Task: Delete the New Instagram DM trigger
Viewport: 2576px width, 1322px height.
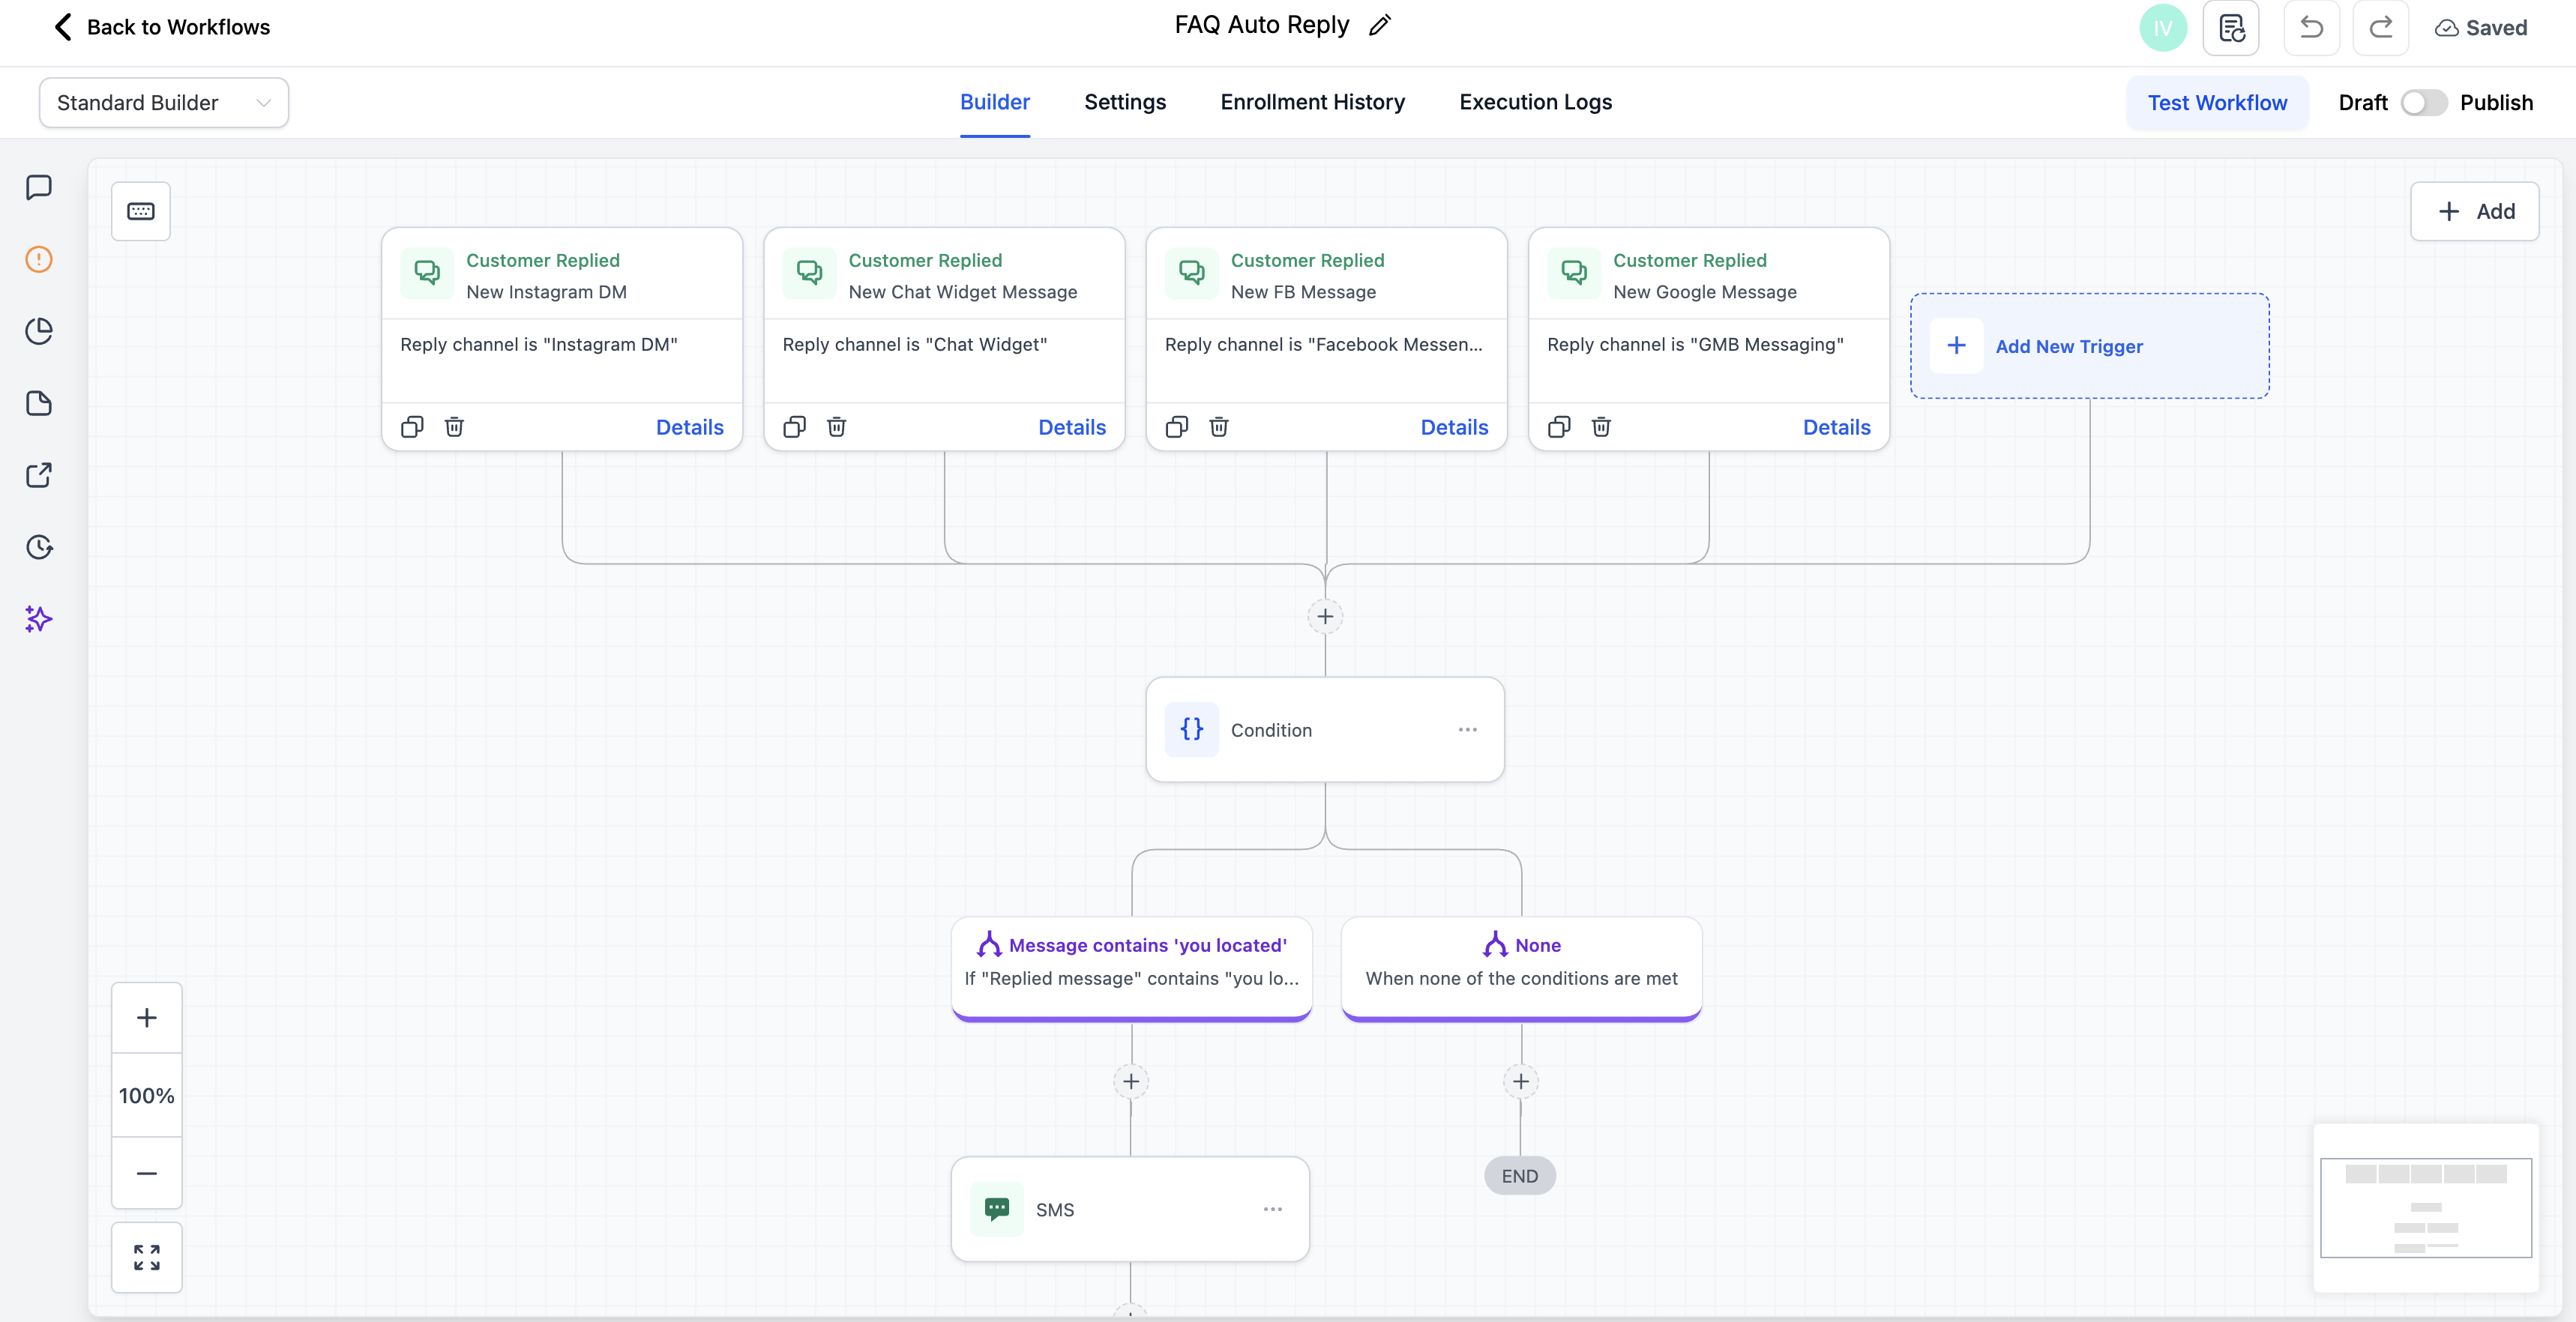Action: tap(454, 427)
